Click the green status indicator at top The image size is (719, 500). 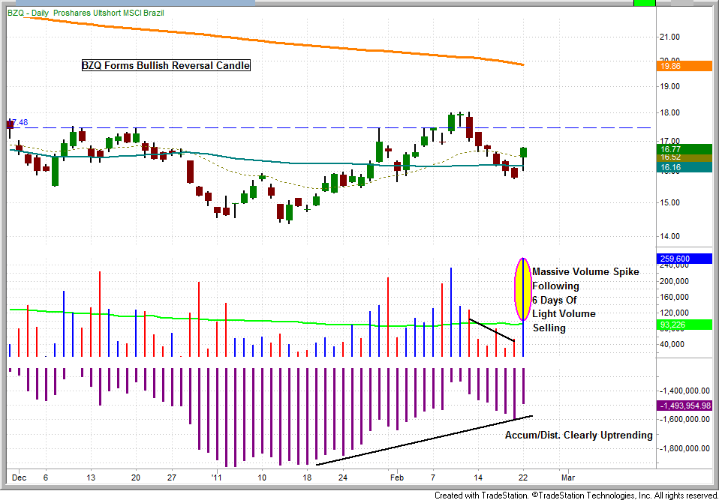click(644, 3)
